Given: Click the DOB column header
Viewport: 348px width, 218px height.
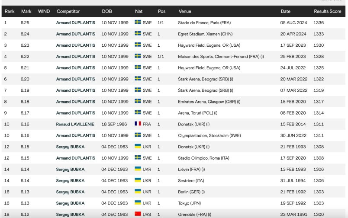Looking at the screenshot, I should [x=107, y=11].
